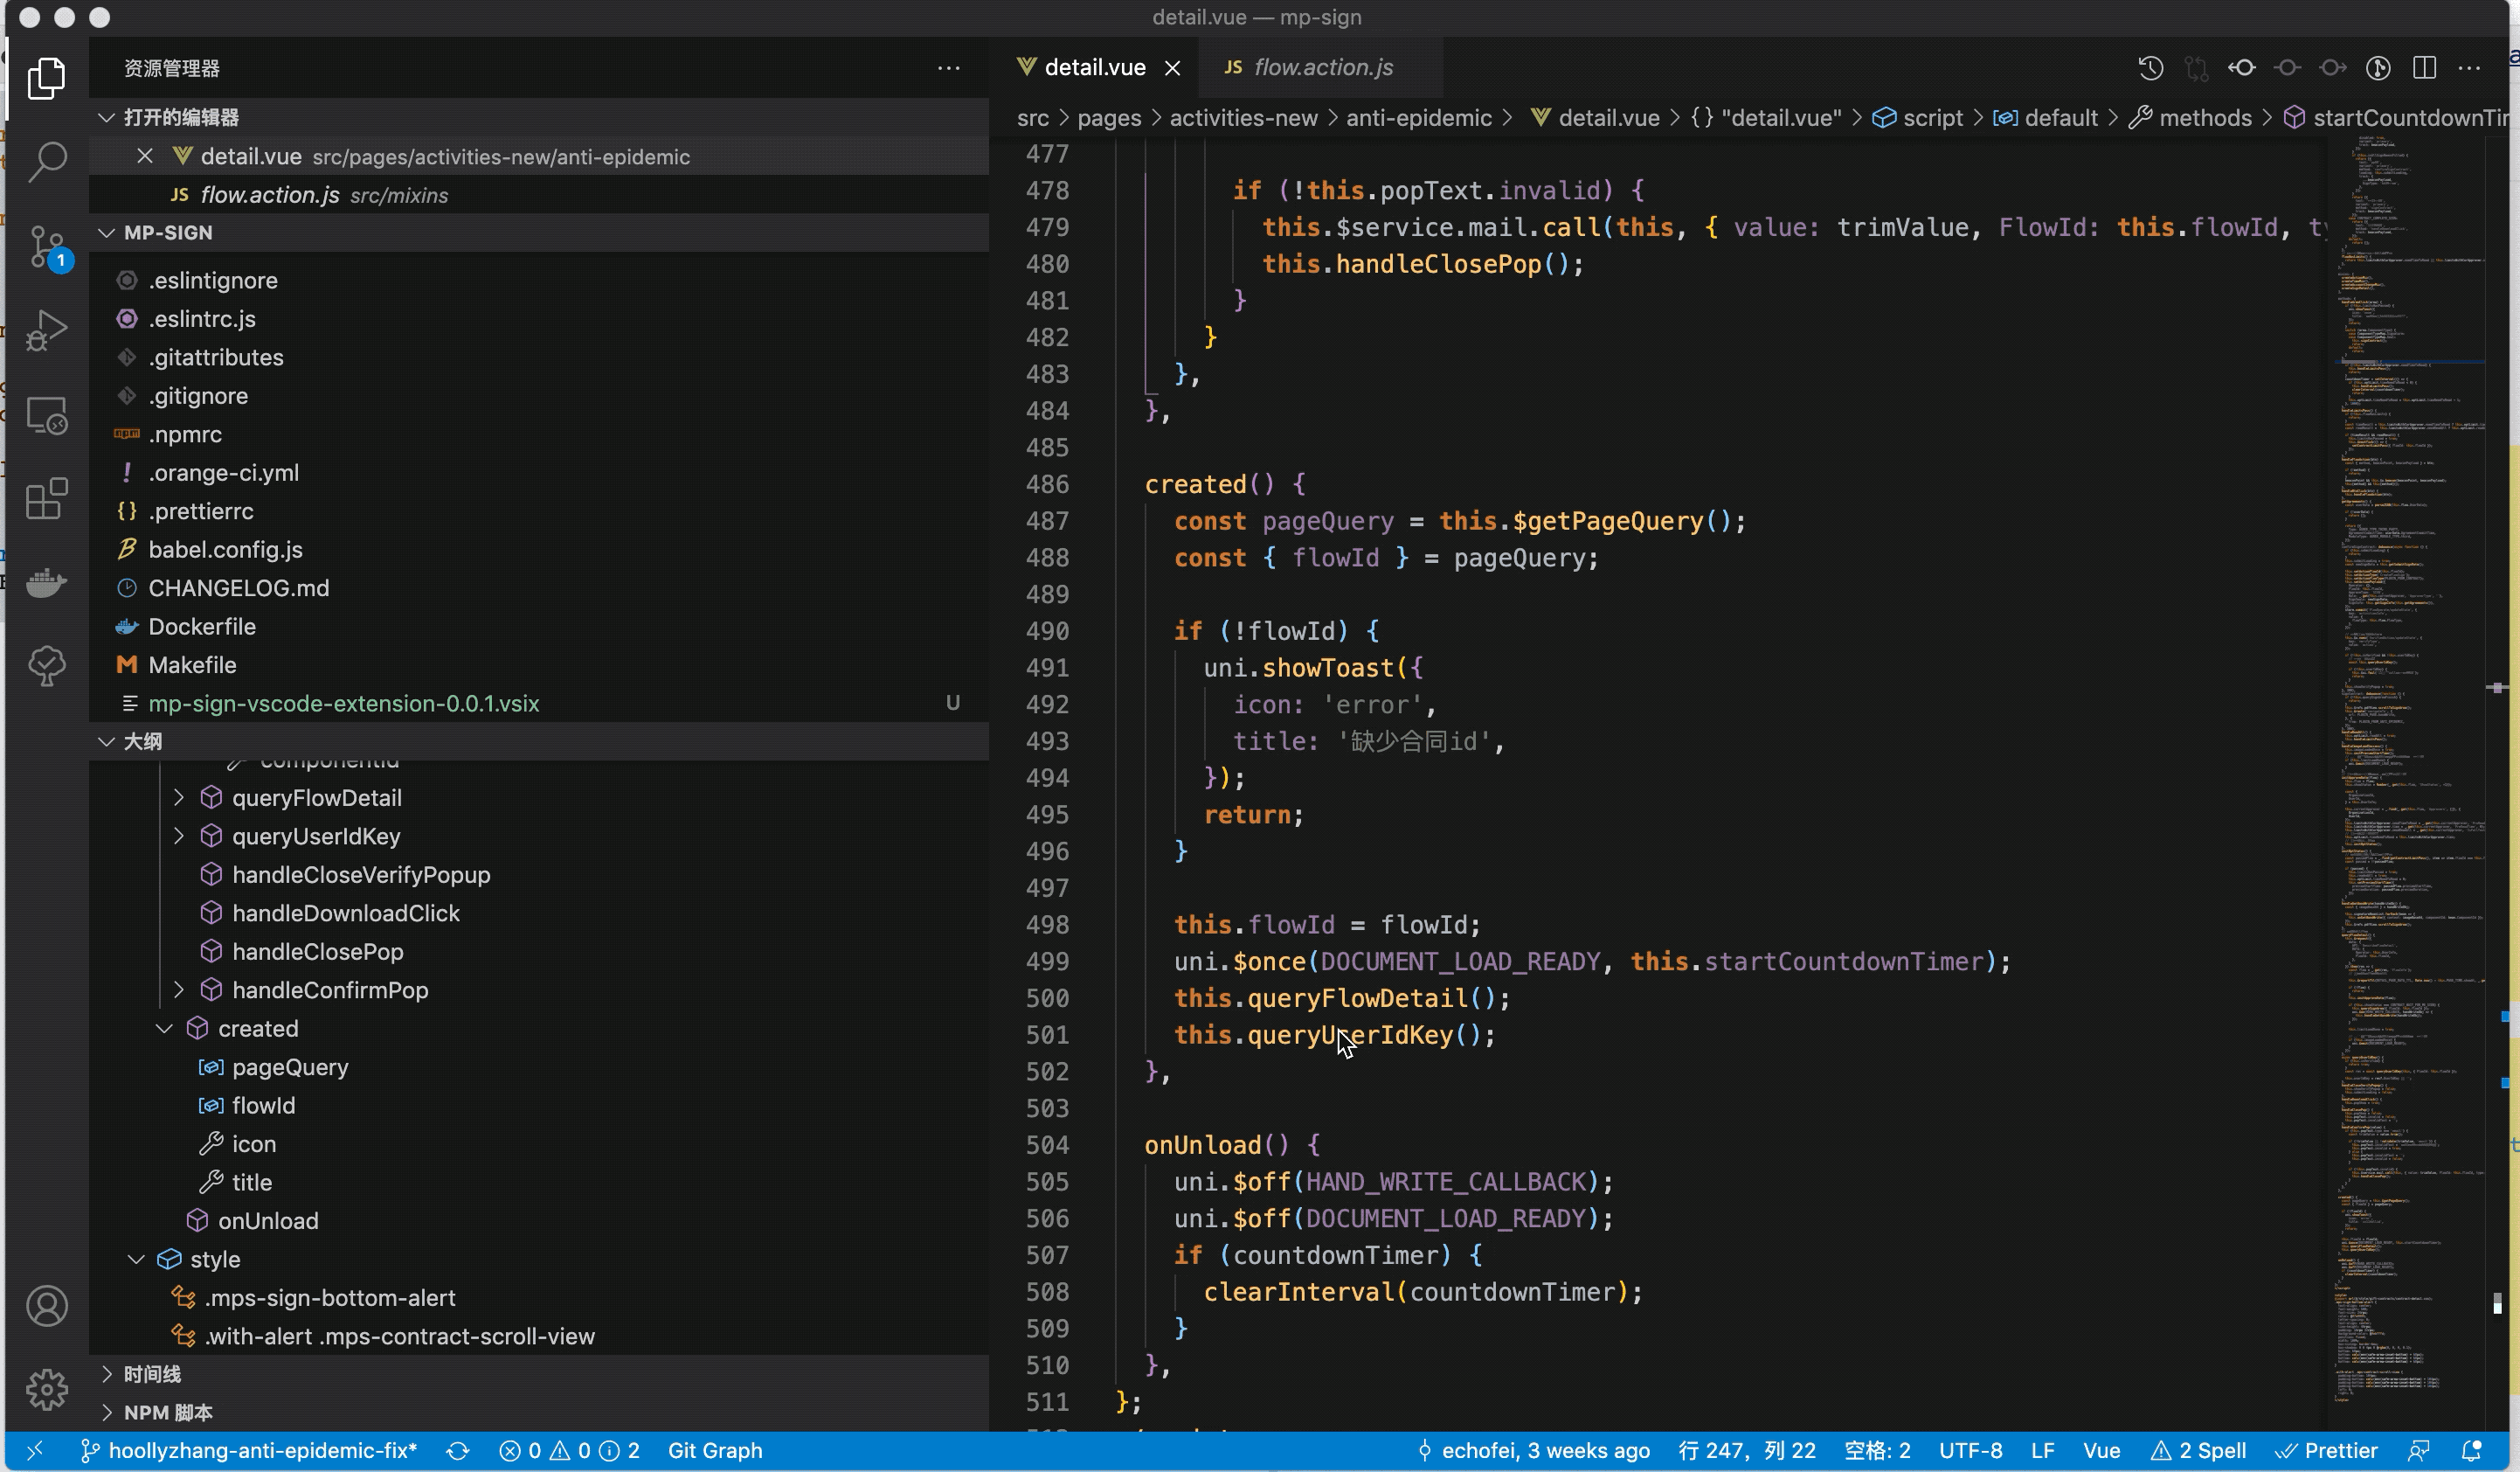
Task: Open Git Graph from status bar
Action: (x=714, y=1450)
